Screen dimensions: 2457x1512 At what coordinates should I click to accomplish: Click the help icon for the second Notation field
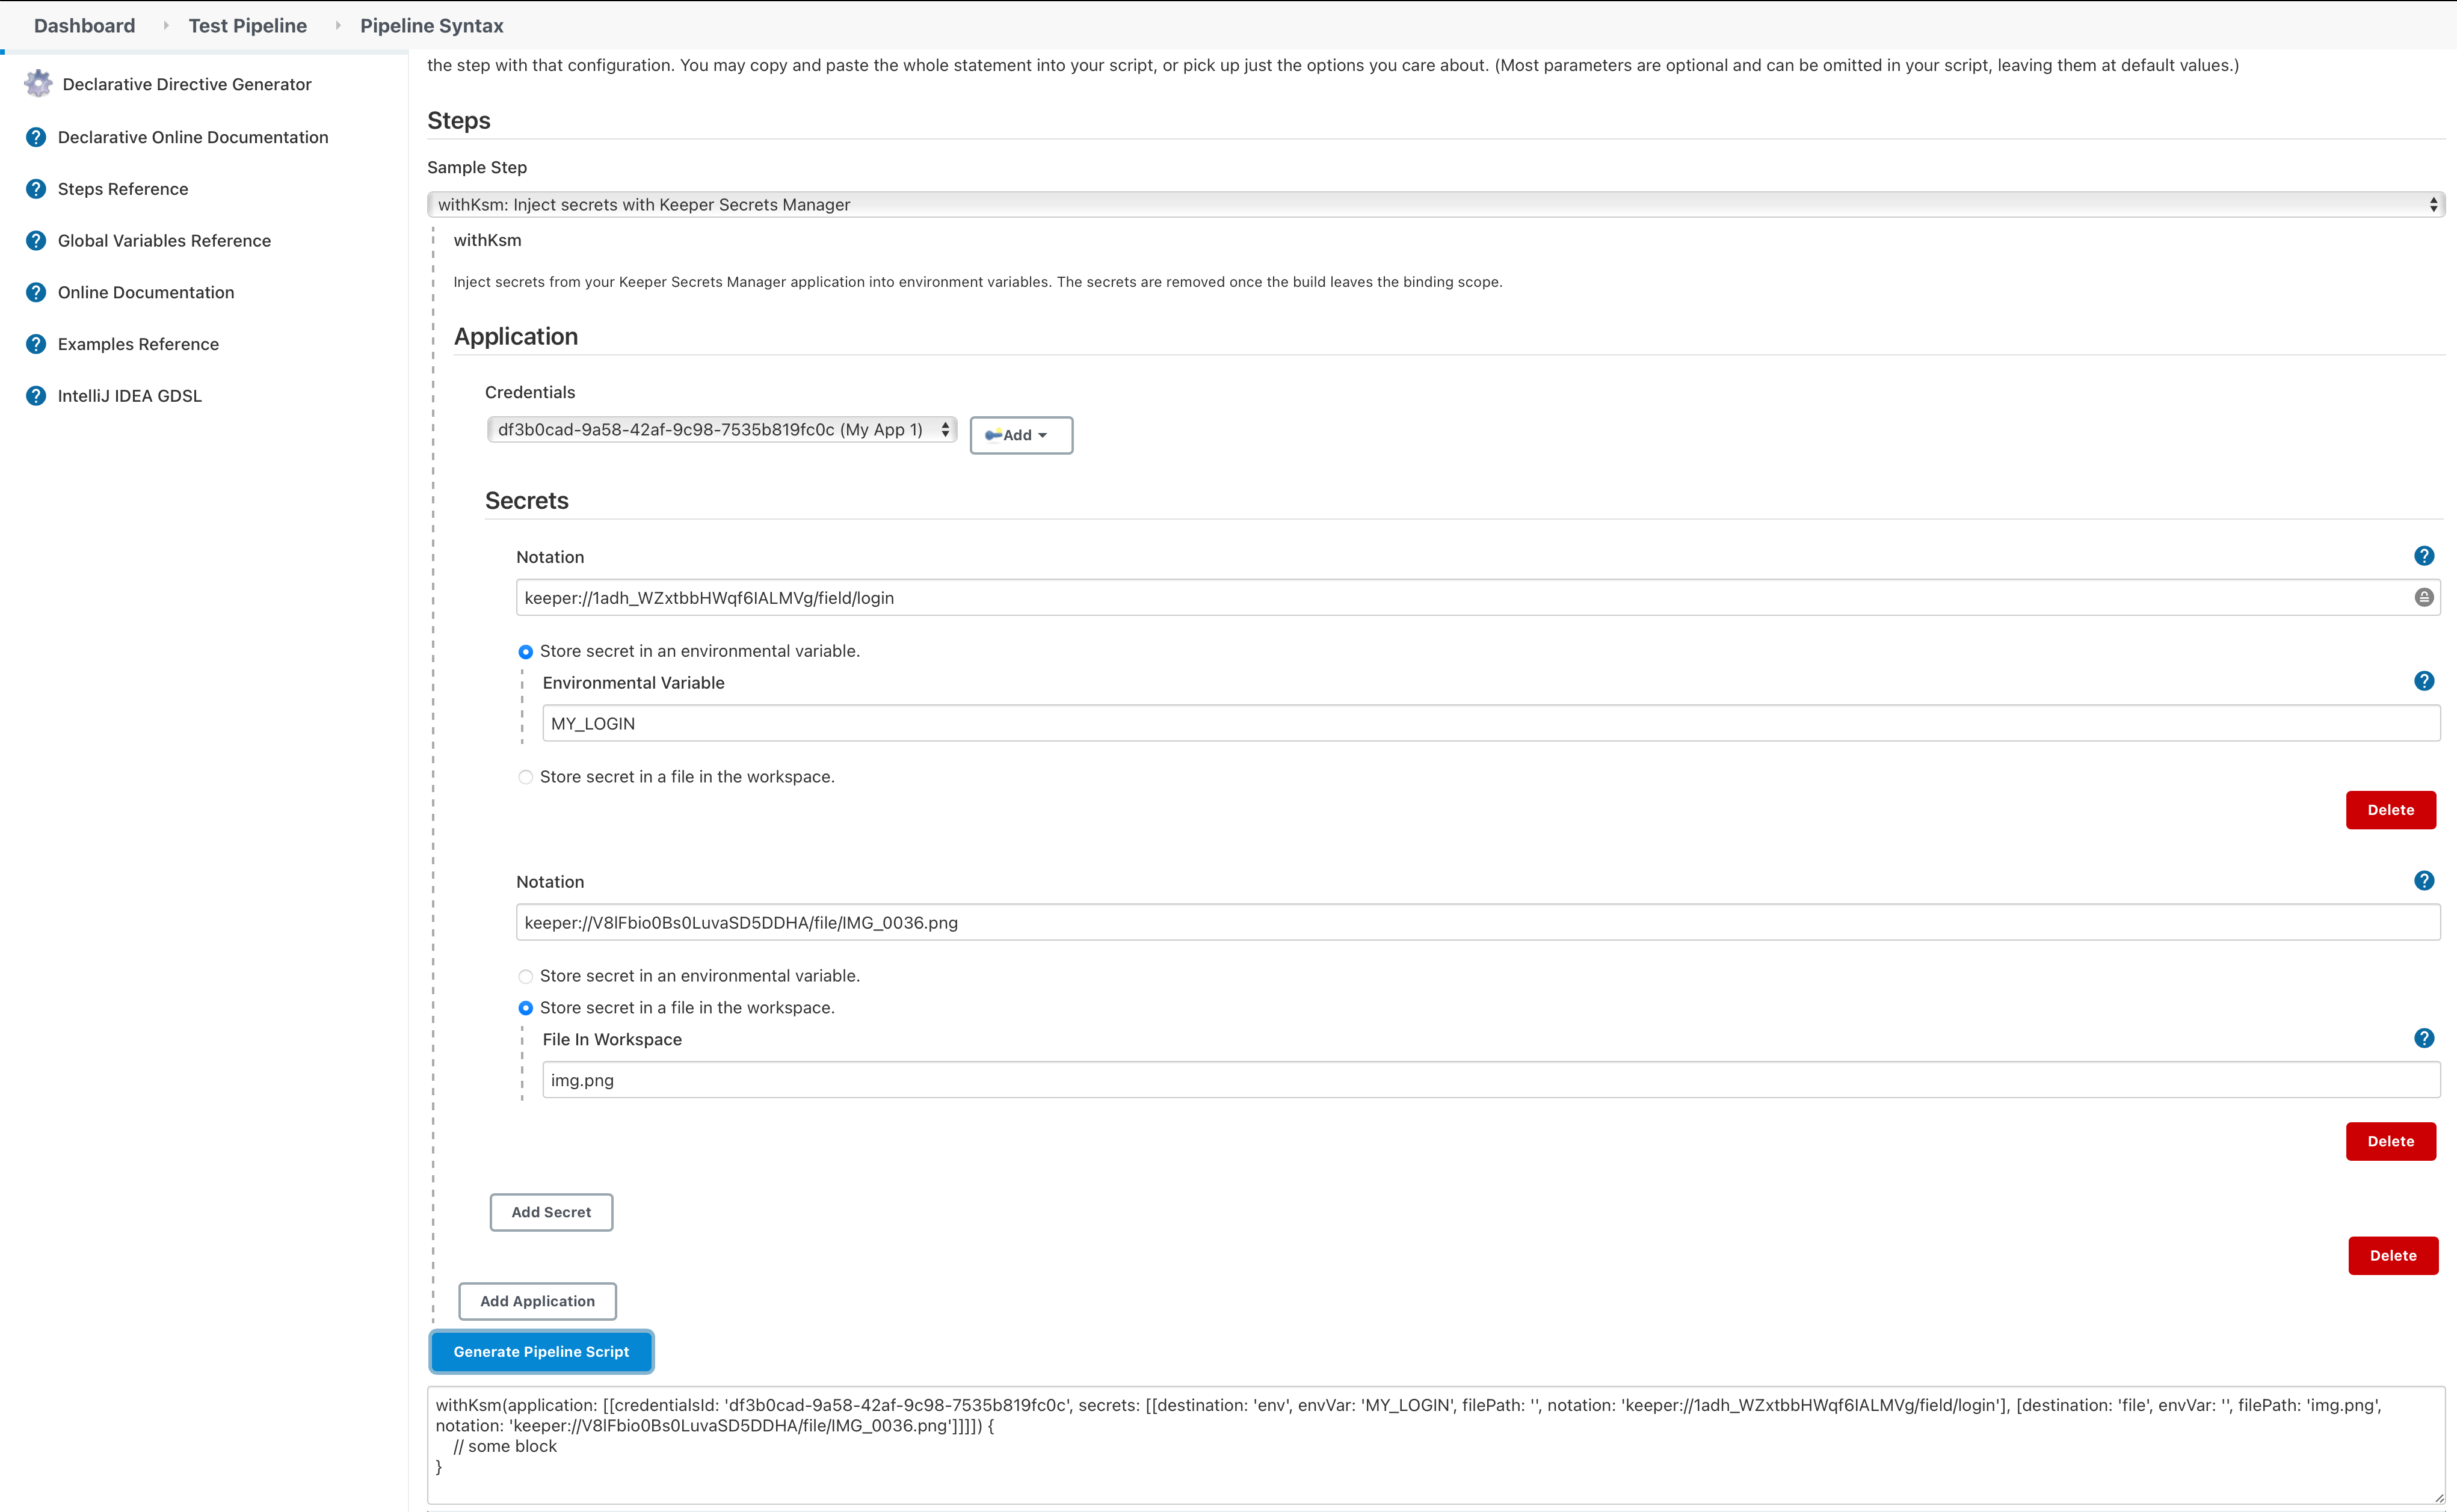[2423, 881]
